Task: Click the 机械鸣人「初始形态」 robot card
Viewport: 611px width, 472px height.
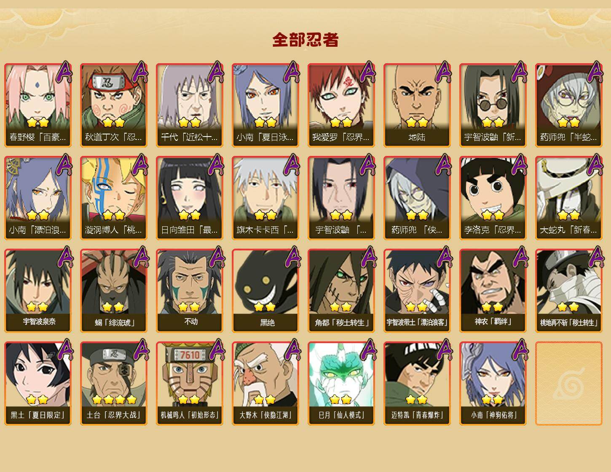Action: pyautogui.click(x=190, y=383)
